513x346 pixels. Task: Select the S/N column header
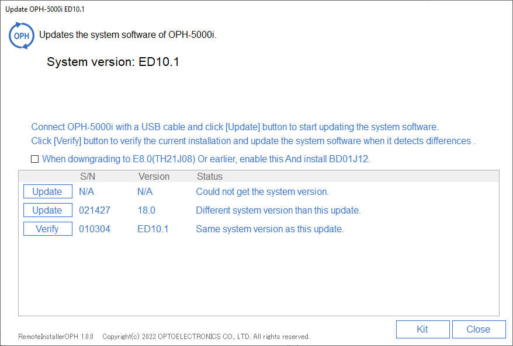coord(88,176)
